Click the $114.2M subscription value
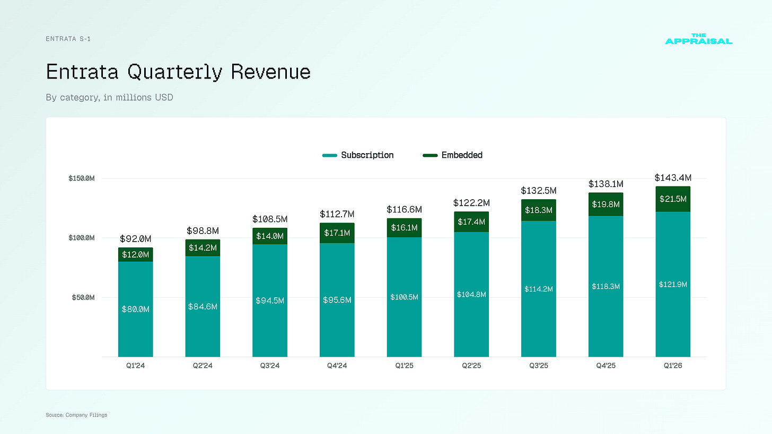 click(539, 289)
